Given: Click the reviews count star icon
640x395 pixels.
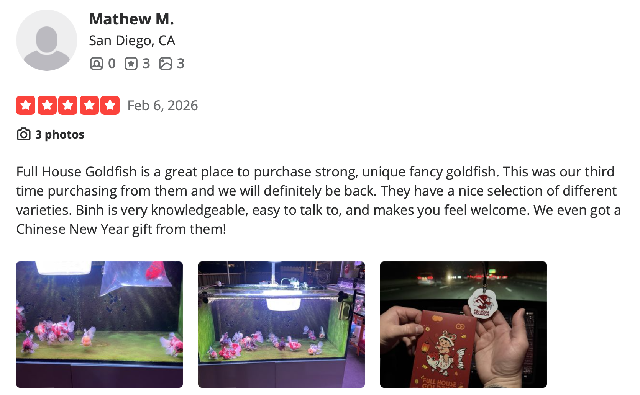Looking at the screenshot, I should [x=131, y=64].
